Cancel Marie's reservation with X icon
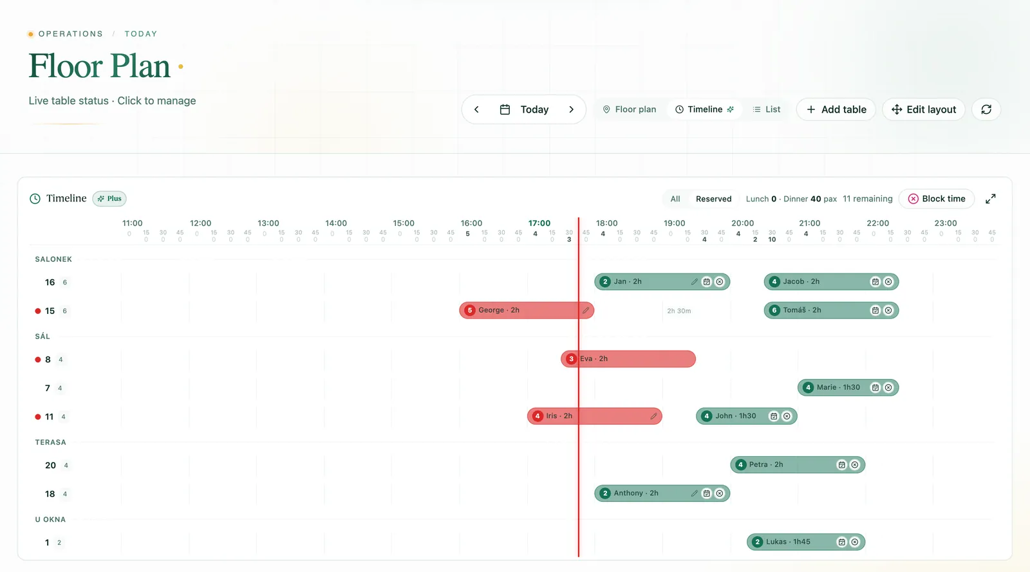 point(888,387)
